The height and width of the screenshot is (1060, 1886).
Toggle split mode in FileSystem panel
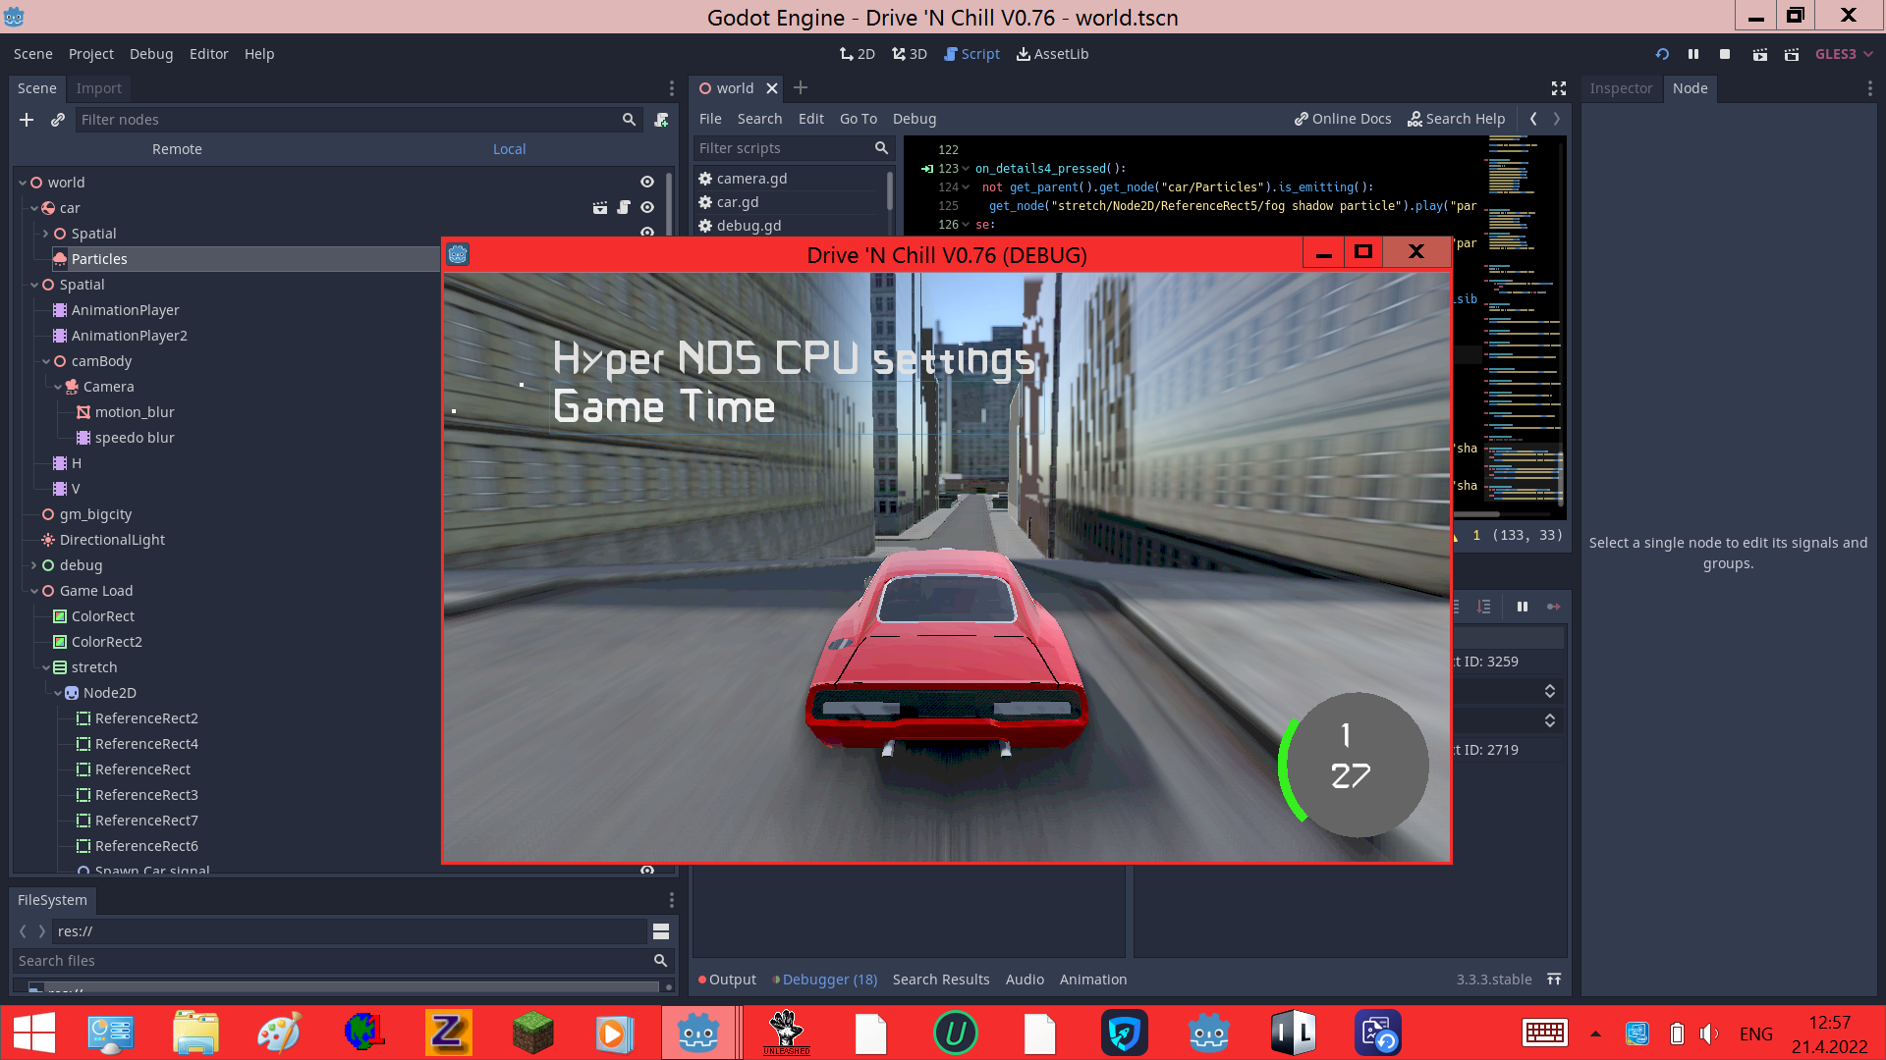point(661,931)
